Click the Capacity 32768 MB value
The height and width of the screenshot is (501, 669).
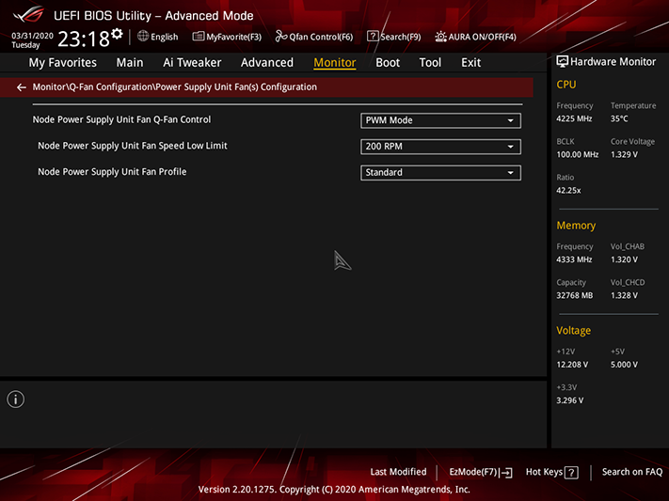574,295
